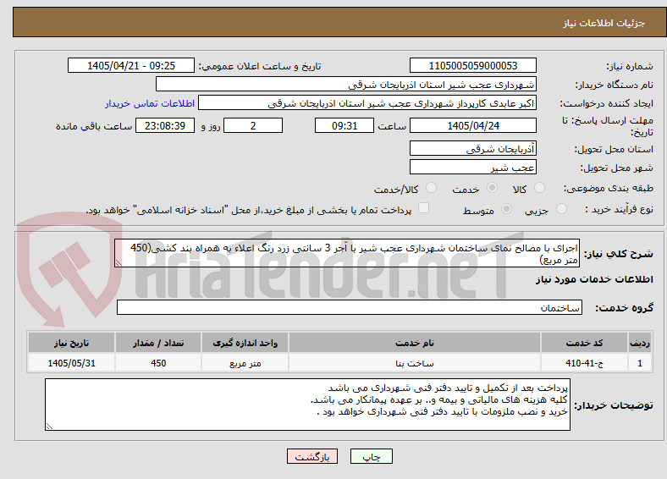Click the service code cell ج-41-410
This screenshot has width=667, height=479.
coord(585,363)
